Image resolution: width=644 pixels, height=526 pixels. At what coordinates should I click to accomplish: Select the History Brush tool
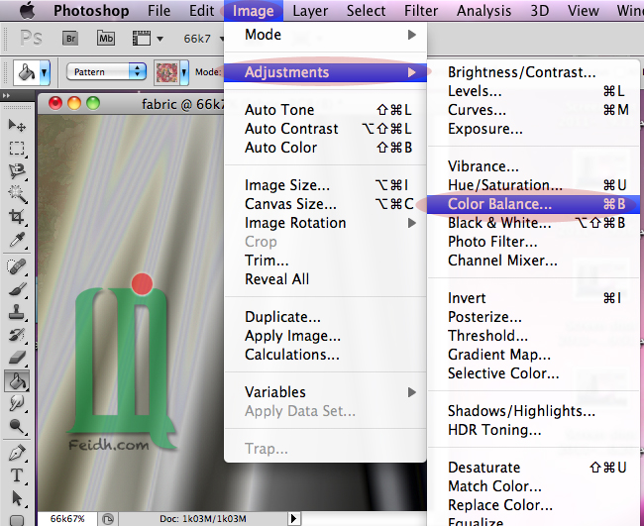point(17,335)
